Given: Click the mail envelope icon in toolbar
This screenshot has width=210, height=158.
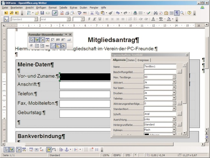Looking at the screenshot, I should tap(47, 13).
